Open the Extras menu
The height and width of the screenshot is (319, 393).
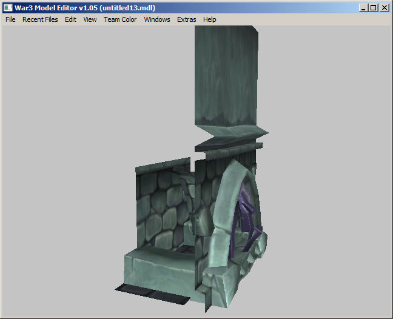[186, 19]
